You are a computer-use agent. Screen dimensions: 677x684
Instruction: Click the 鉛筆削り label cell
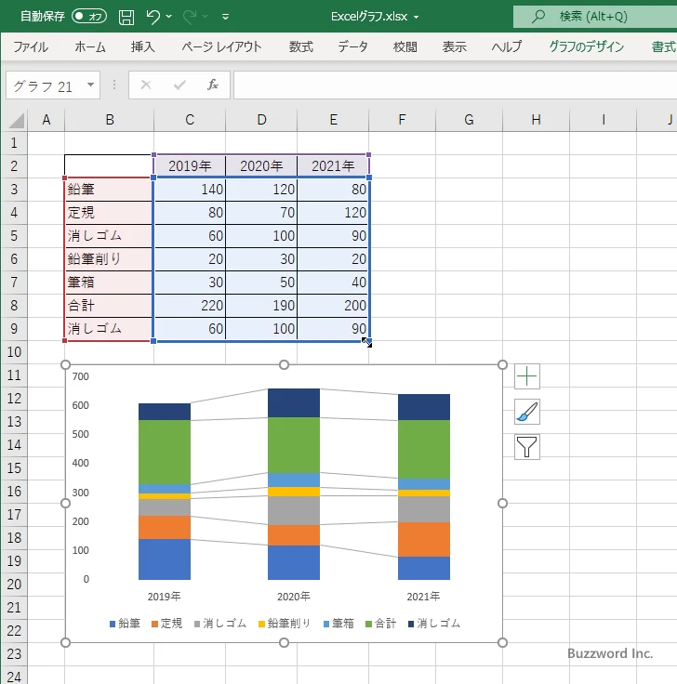point(109,259)
